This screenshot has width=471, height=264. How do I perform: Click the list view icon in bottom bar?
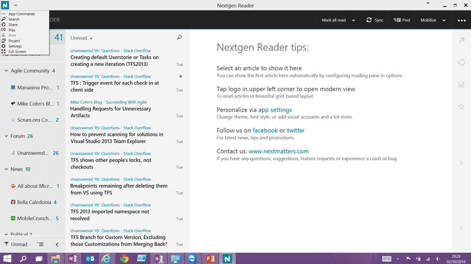pyautogui.click(x=40, y=244)
